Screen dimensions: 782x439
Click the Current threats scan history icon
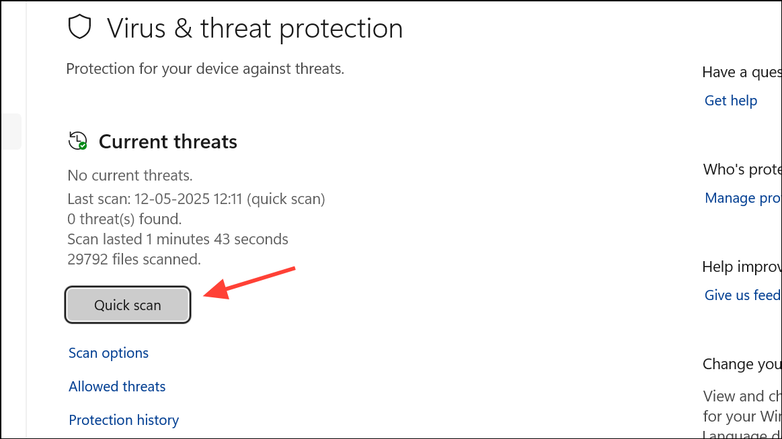77,141
